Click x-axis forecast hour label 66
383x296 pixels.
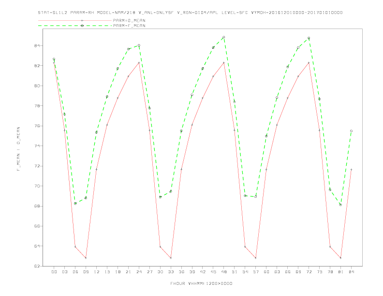(288, 272)
